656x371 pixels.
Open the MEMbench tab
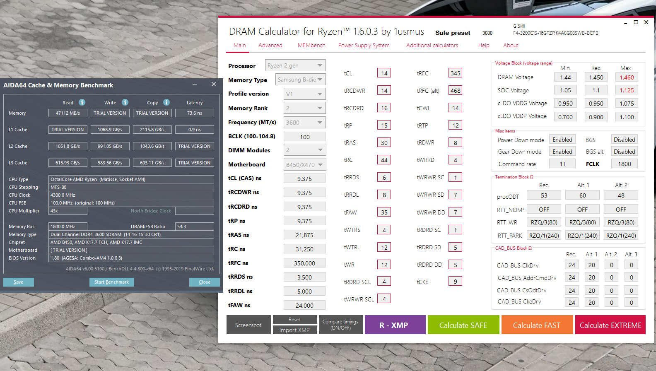(311, 45)
